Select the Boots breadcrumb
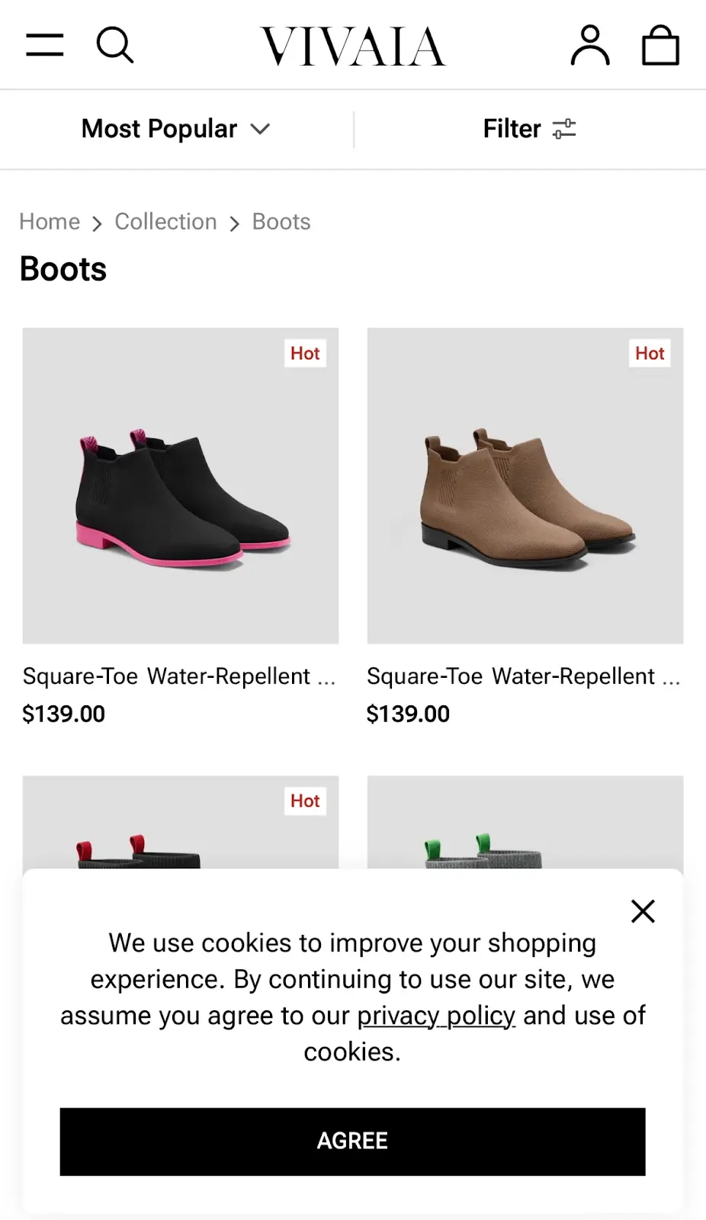 (281, 222)
